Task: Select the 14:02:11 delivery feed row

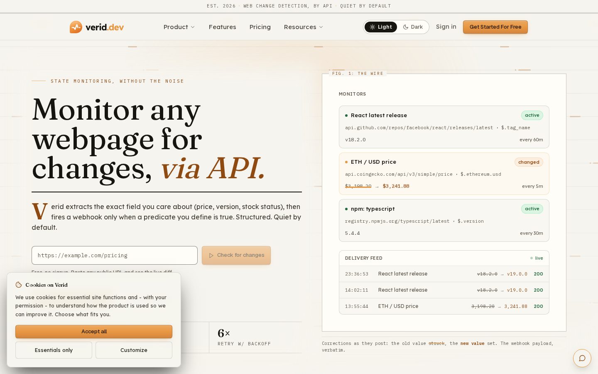Action: [444, 290]
